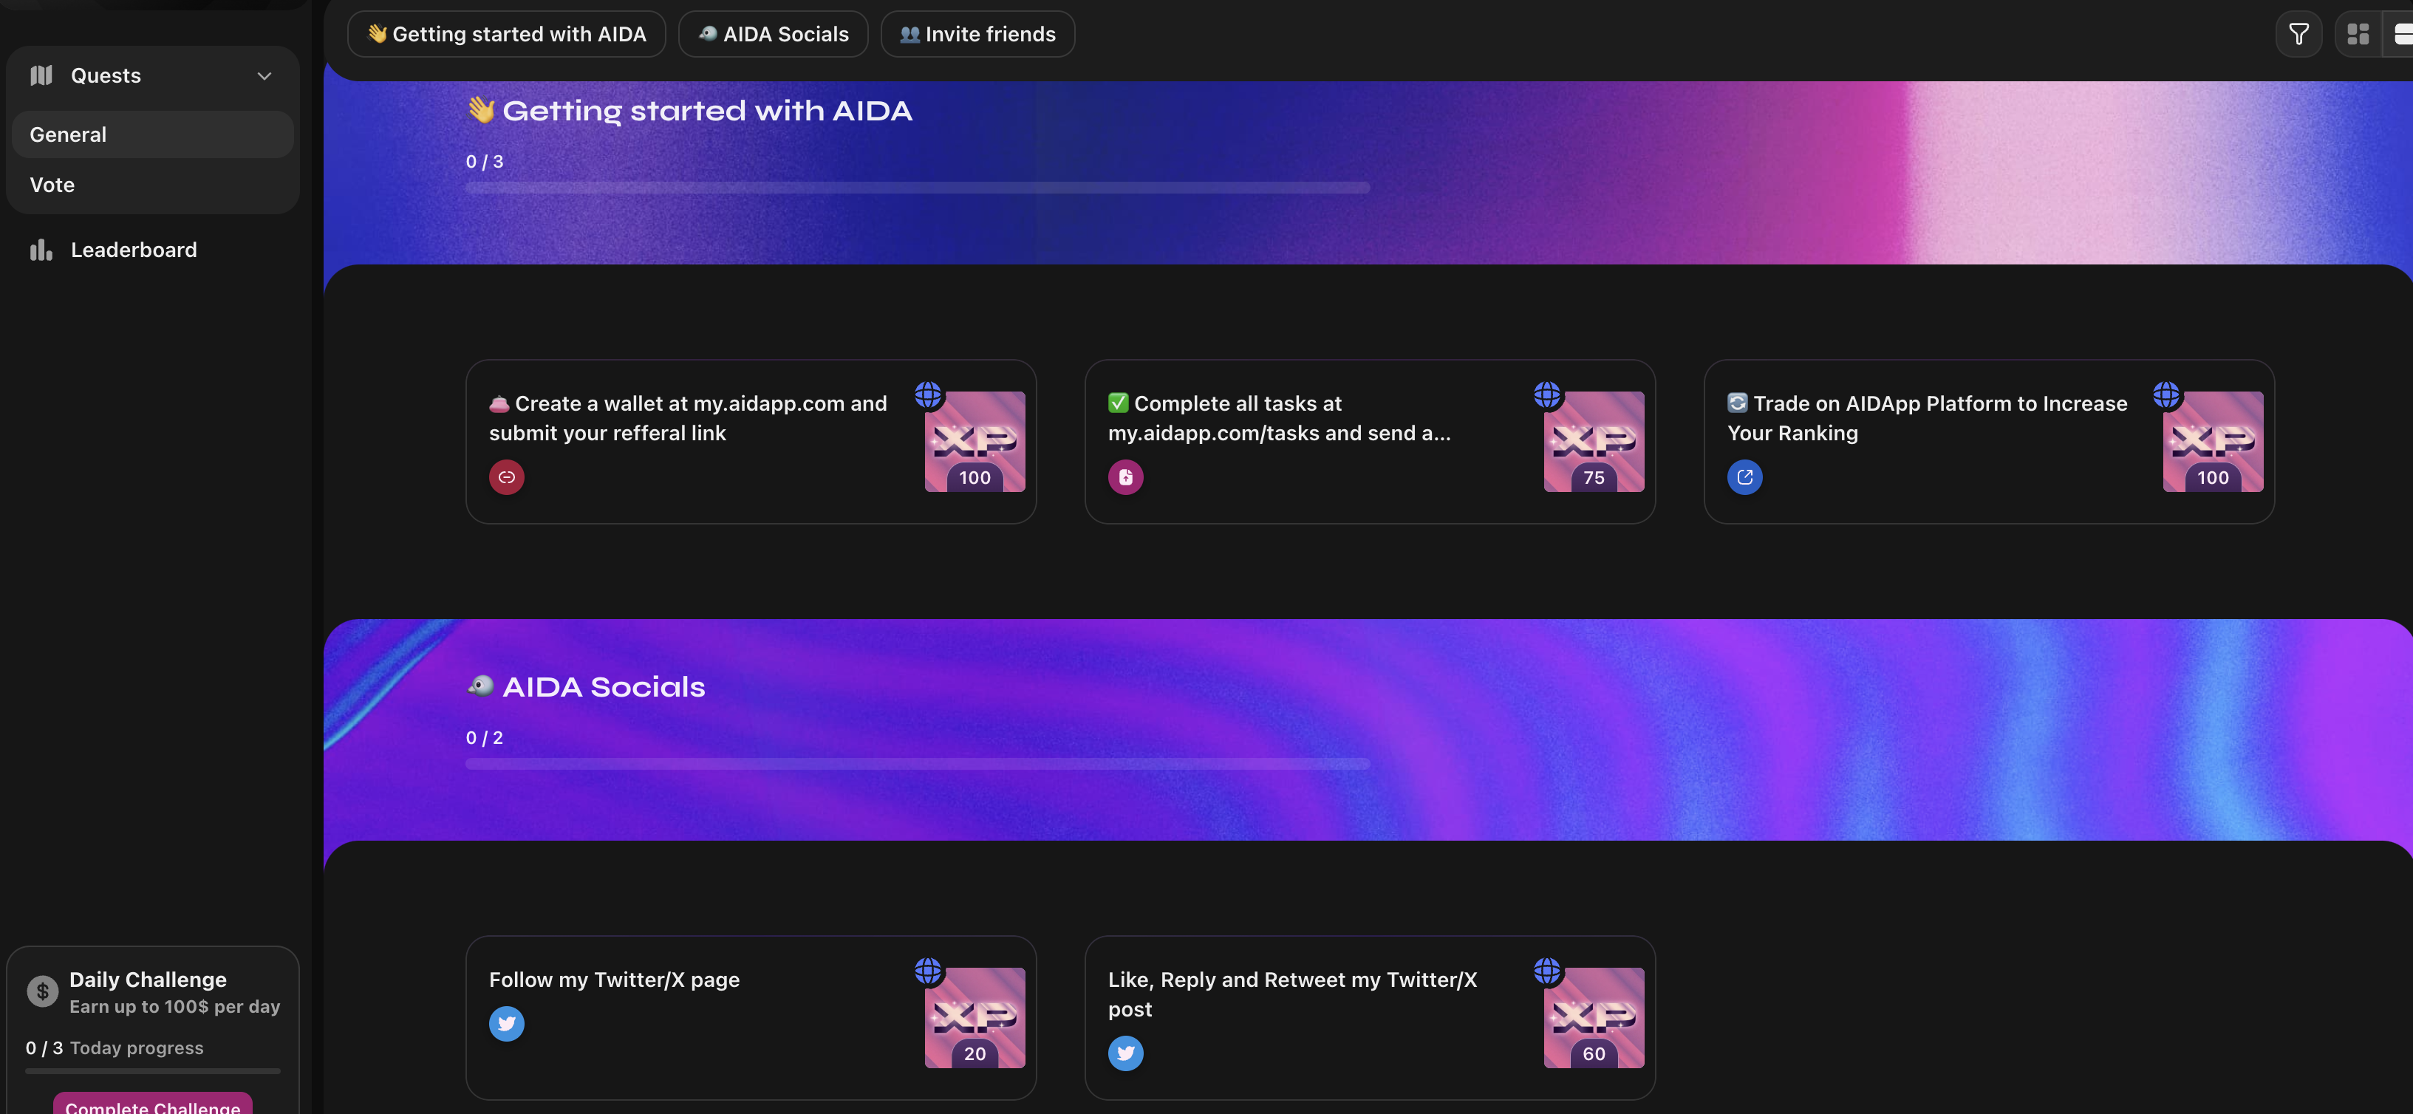
Task: Click Twitter icon on Like, Reply and Retweet quest
Action: click(1125, 1053)
